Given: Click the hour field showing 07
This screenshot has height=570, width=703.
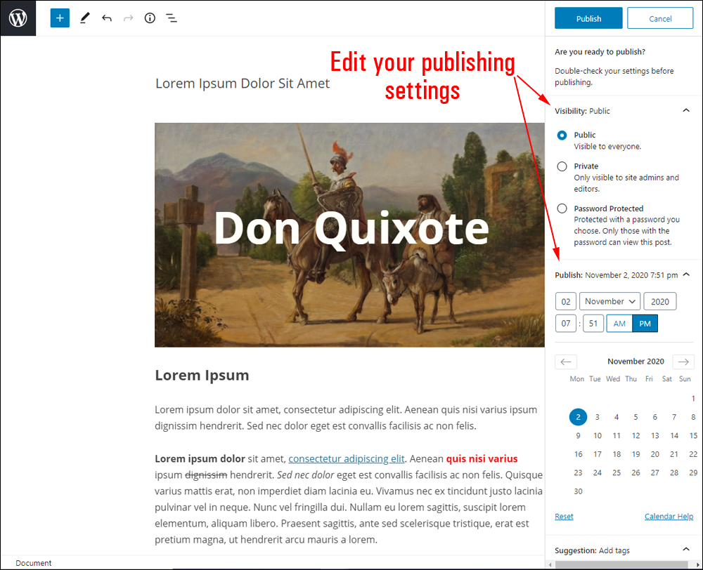Looking at the screenshot, I should tap(566, 324).
